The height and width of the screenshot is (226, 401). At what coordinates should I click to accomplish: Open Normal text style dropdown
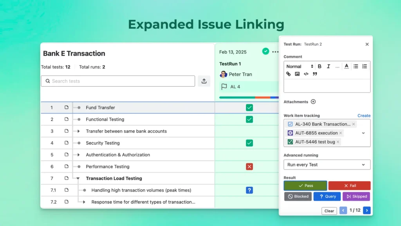tap(300, 66)
